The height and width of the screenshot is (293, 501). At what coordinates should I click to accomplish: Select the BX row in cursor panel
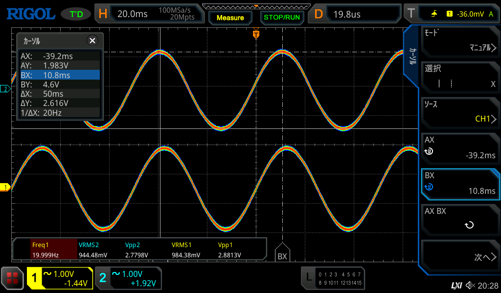[59, 75]
